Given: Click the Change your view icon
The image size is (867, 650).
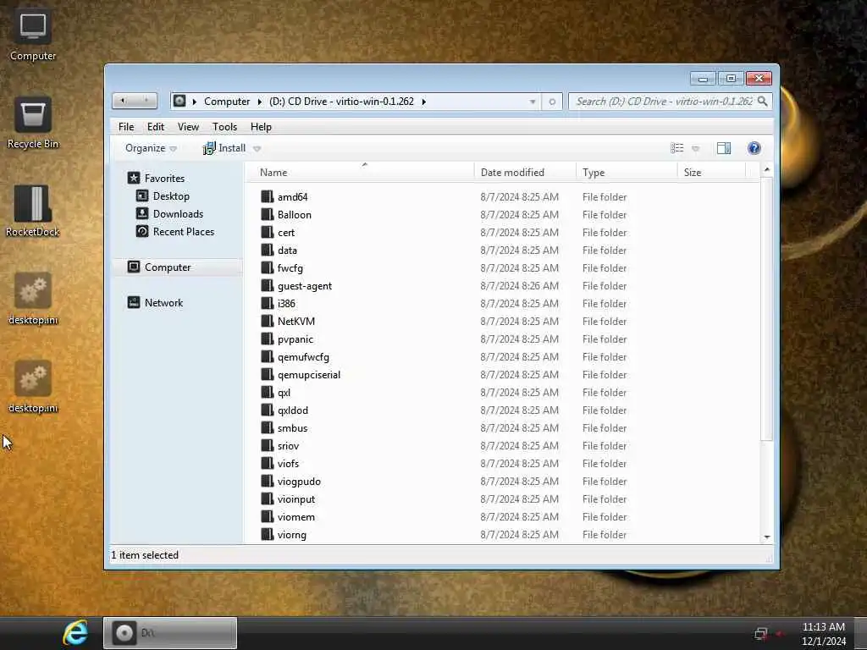Looking at the screenshot, I should 676,148.
